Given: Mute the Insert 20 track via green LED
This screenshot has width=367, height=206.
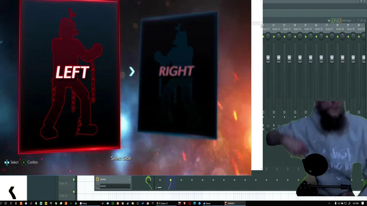Looking at the screenshot, I should [359, 37].
